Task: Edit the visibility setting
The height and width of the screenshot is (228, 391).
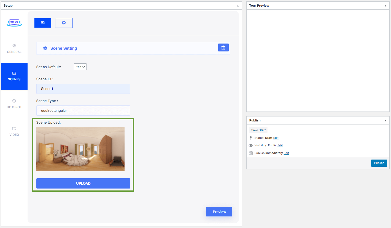Action: click(280, 145)
